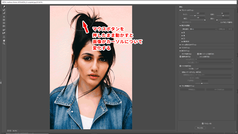Disable 顔オーバーレイを表示 checkbox

coord(198,54)
